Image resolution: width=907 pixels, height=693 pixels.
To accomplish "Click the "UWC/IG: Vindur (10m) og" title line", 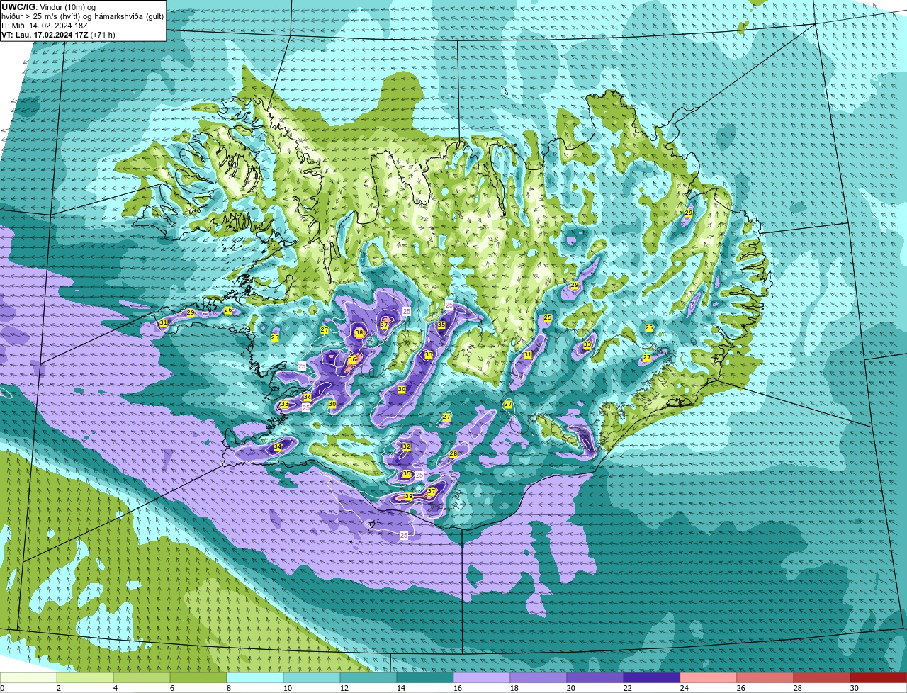I will 48,6.
